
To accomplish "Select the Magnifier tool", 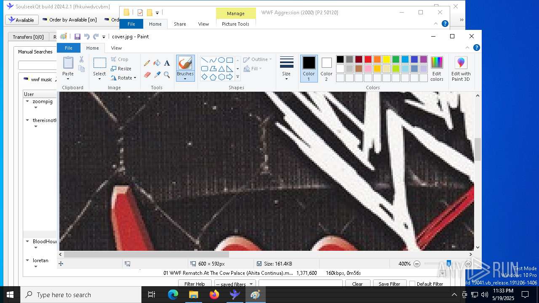I will [x=167, y=75].
